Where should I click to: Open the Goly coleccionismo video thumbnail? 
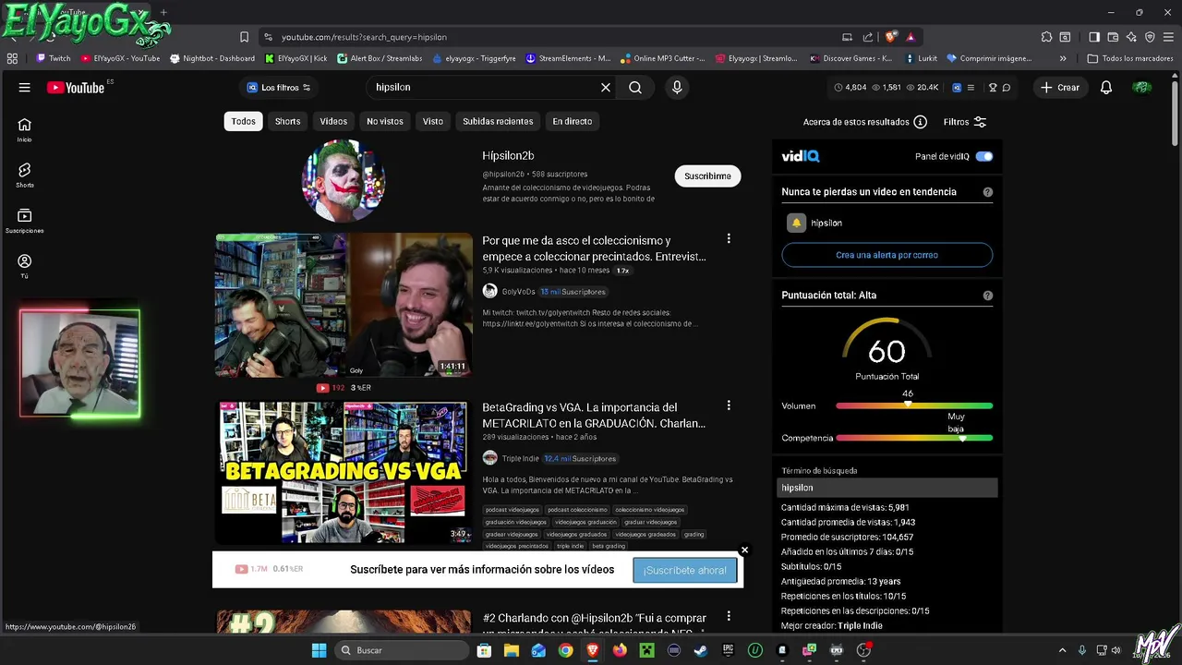[344, 305]
